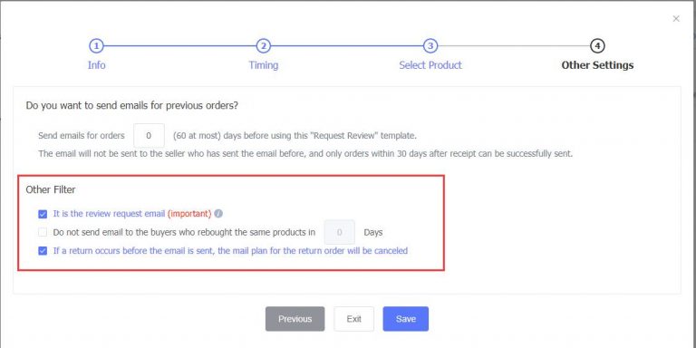Click the step 4 circle icon
Screen dimensions: 696x348
(597, 45)
